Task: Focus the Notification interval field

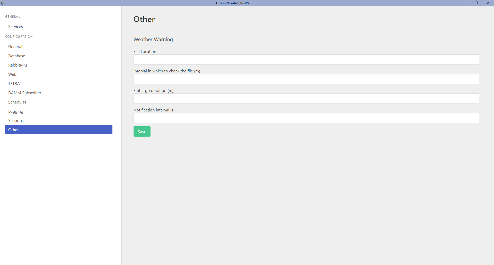Action: click(306, 118)
